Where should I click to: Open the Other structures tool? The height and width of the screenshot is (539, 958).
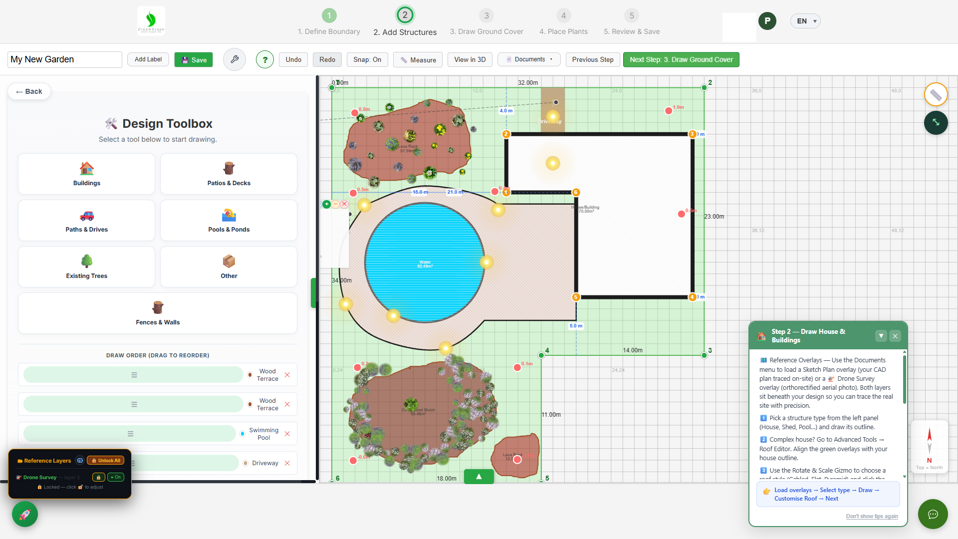(x=229, y=267)
